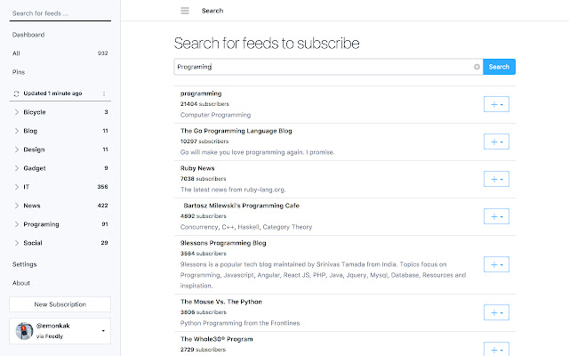Open the three-dot feed options menu

coord(104,93)
